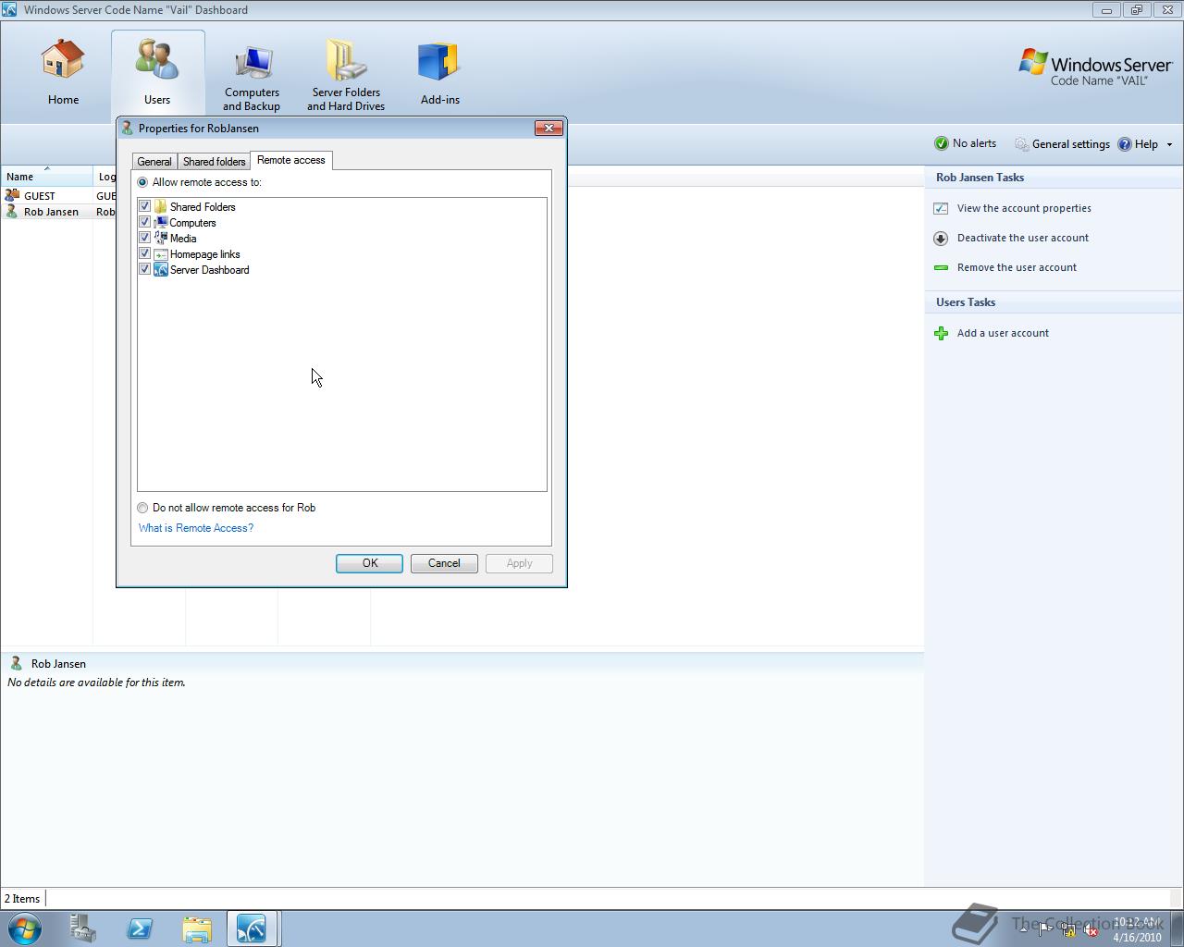Open the Home section icon
This screenshot has width=1184, height=947.
[x=63, y=59]
